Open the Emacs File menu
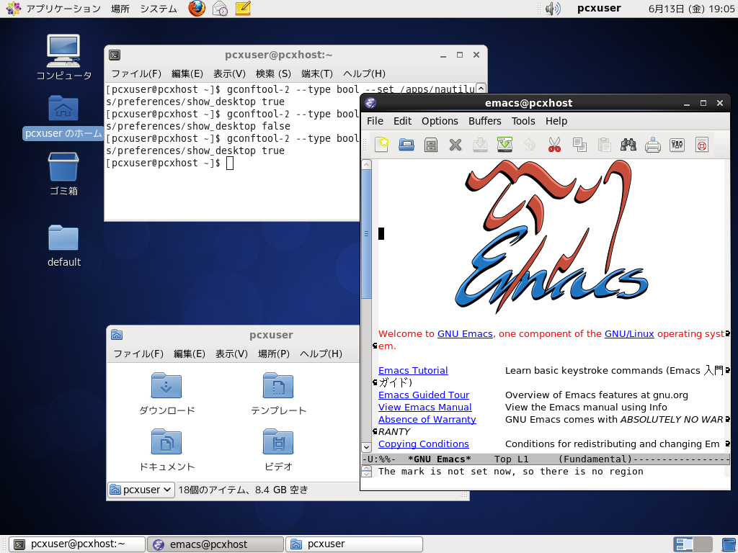Screen dimensions: 738x553 coord(375,121)
